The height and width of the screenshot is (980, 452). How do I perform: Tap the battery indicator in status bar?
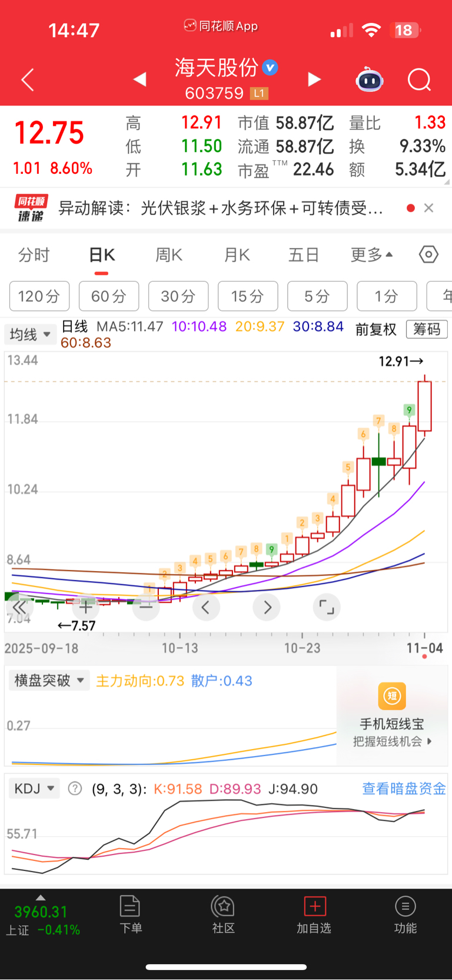tap(407, 30)
